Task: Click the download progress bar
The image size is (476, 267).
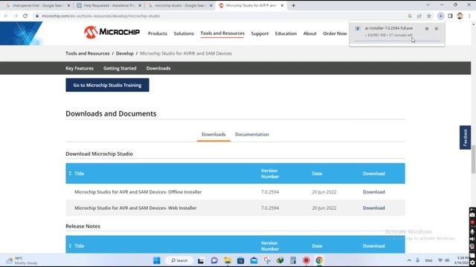Action: (x=397, y=41)
